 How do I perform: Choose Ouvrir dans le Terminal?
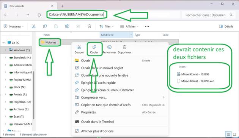click(120, 121)
